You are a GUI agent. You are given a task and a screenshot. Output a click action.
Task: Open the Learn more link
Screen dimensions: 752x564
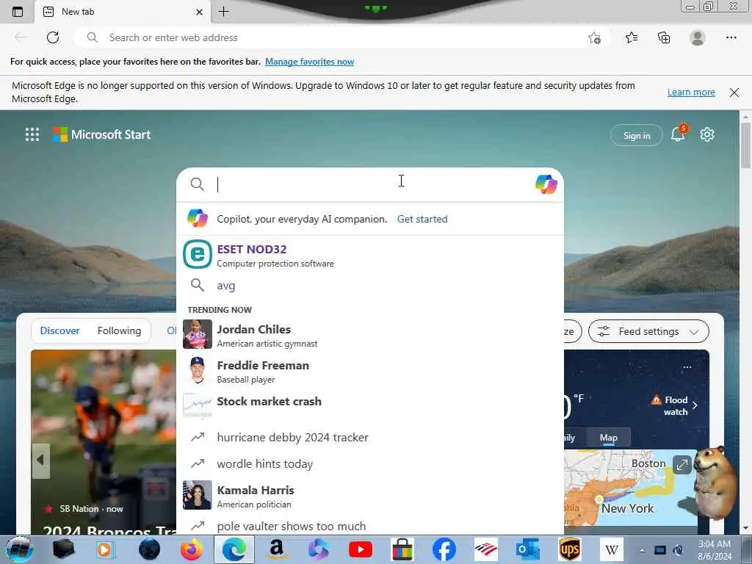tap(691, 92)
